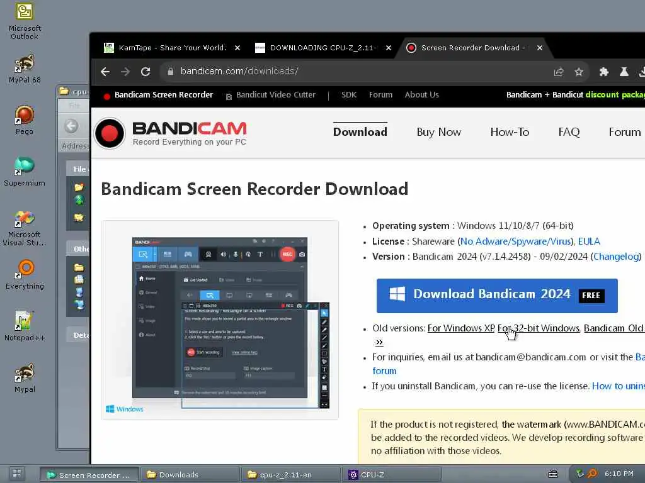Launch Everything search desktop shortcut

[x=25, y=274]
